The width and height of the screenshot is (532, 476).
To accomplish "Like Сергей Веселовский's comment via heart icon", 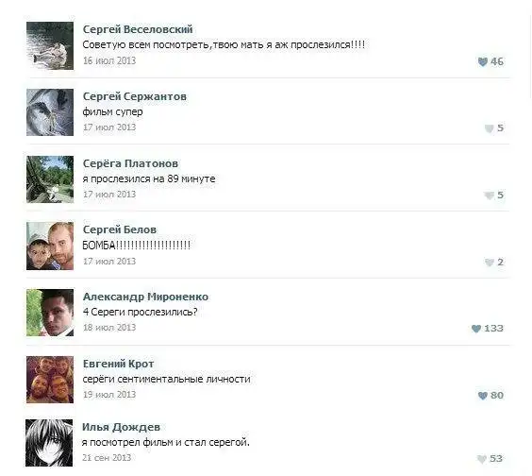I will (x=482, y=61).
